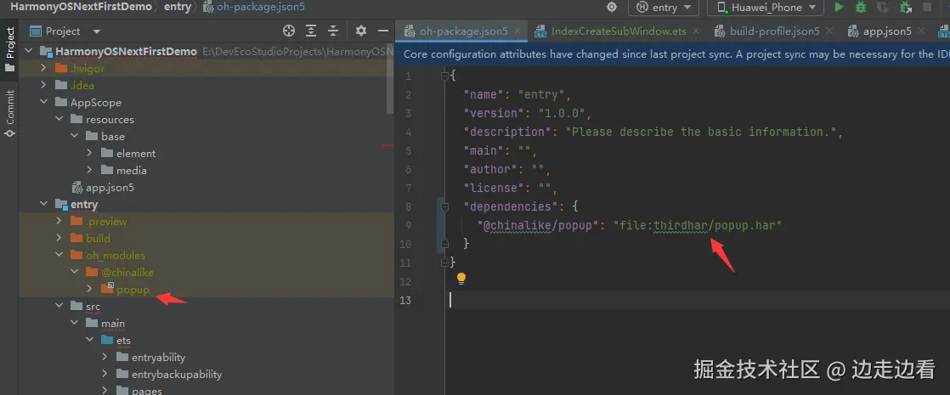Expand the media folder
This screenshot has height=395, width=950.
[90, 170]
